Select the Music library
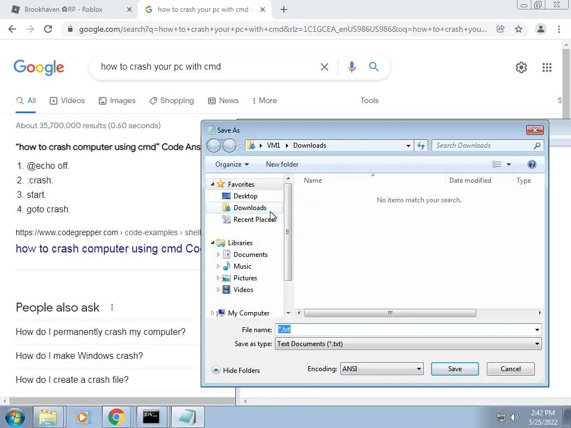571x428 pixels. [x=242, y=266]
